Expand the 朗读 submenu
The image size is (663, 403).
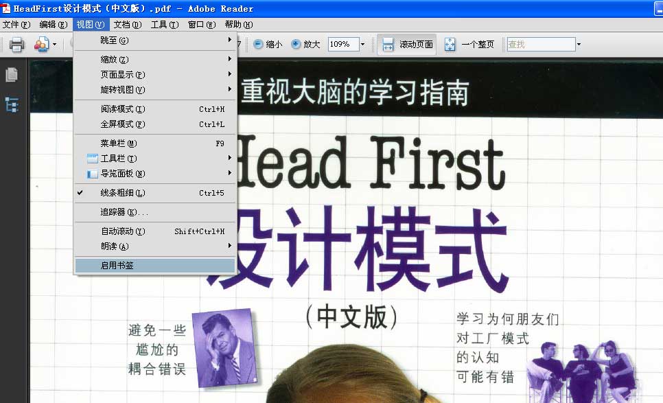[x=154, y=246]
